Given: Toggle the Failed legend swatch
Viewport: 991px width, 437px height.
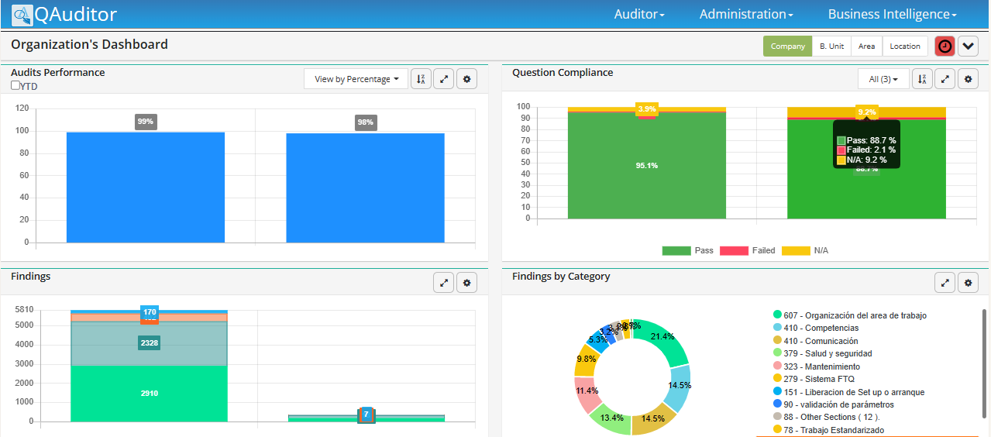Looking at the screenshot, I should point(734,250).
